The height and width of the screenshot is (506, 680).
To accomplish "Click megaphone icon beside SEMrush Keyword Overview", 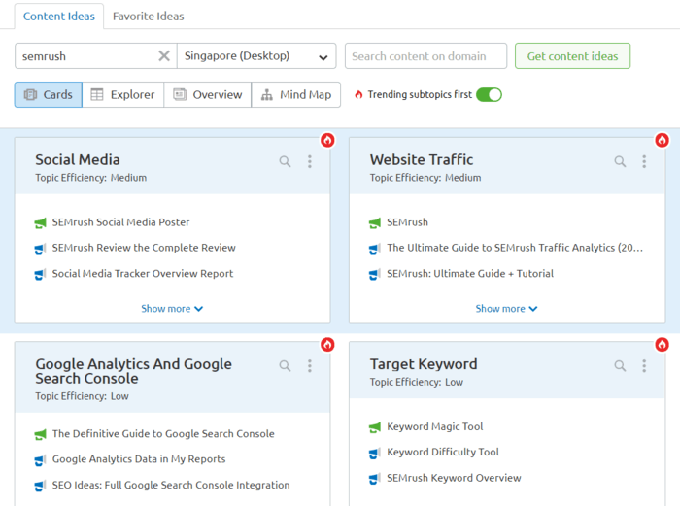I will [x=375, y=479].
